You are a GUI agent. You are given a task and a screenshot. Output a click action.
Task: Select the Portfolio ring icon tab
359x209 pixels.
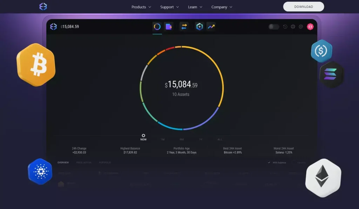point(157,27)
